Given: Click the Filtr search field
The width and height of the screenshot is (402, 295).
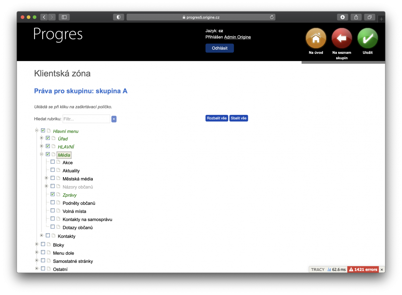Looking at the screenshot, I should click(x=86, y=119).
